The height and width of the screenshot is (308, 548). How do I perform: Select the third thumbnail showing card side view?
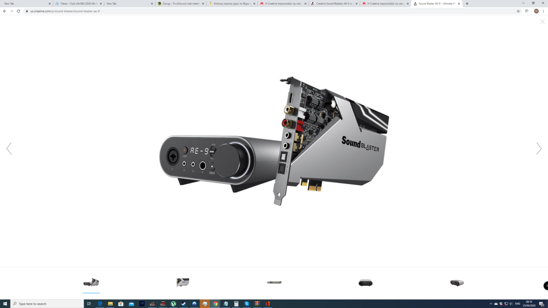274,282
